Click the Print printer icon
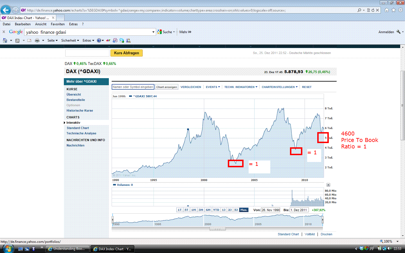405x253 pixels. click(37, 40)
